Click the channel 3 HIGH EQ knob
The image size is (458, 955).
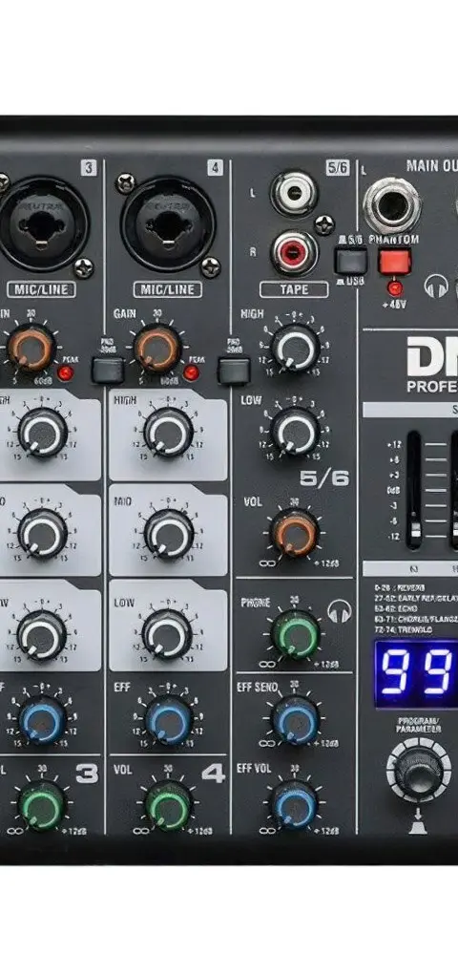point(43,433)
